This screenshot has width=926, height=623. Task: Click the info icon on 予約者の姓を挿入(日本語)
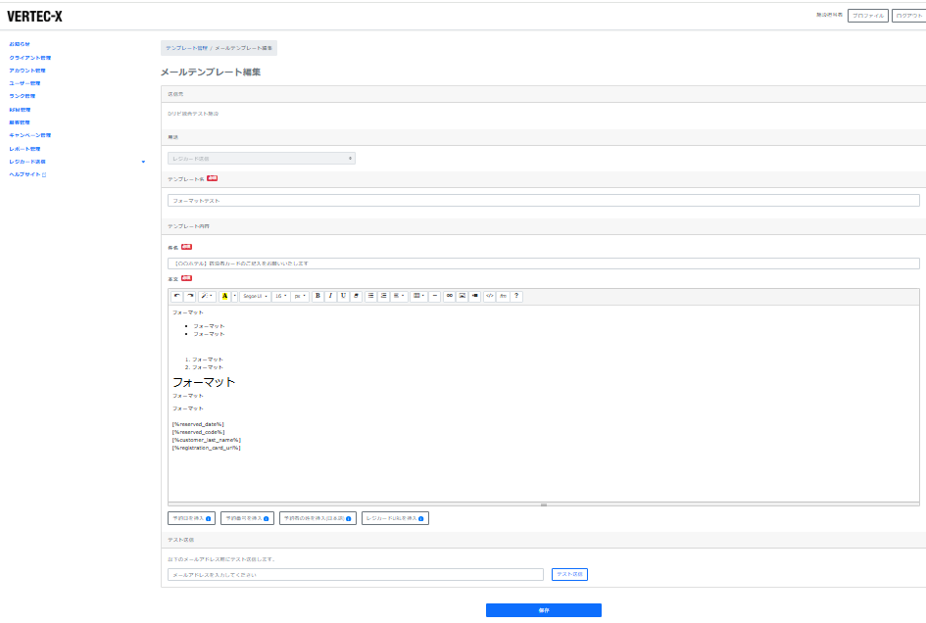(349, 518)
